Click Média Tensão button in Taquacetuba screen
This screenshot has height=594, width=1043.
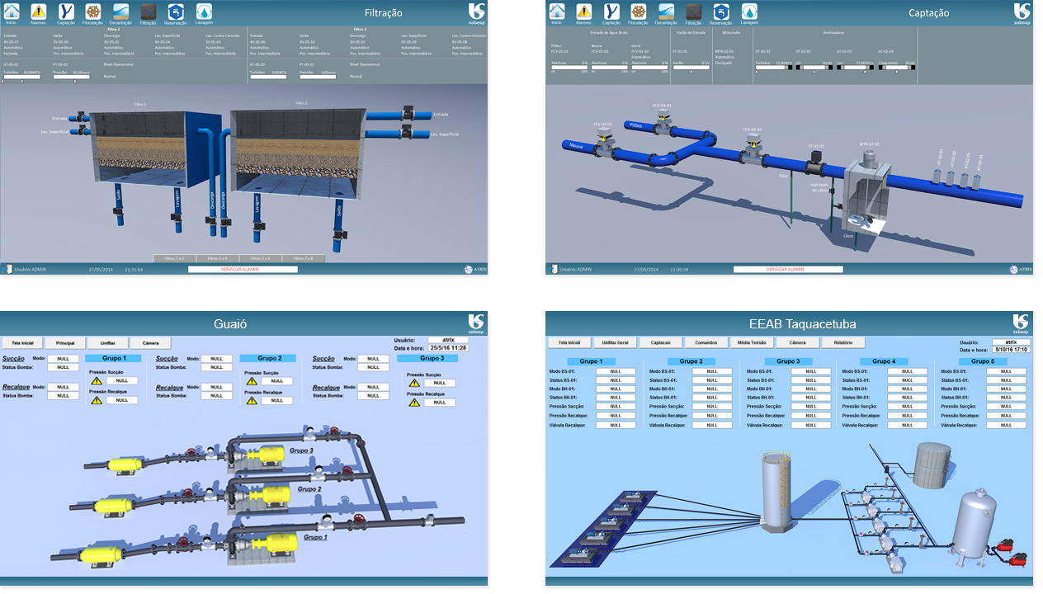(752, 342)
